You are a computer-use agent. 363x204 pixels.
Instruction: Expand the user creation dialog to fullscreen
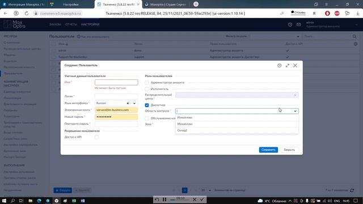coord(288,66)
